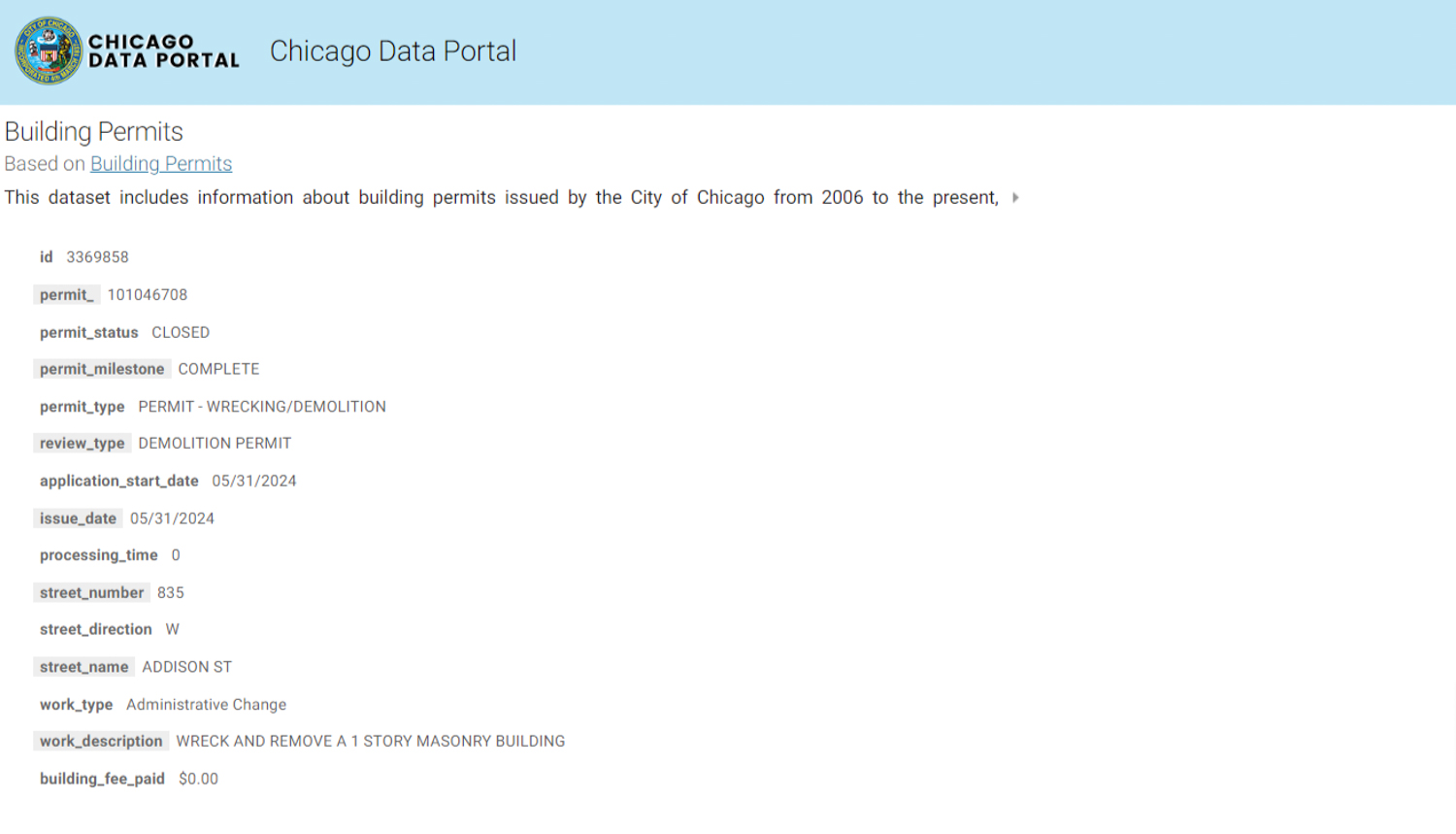Click the permit_type label
The image size is (1456, 834).
point(83,407)
